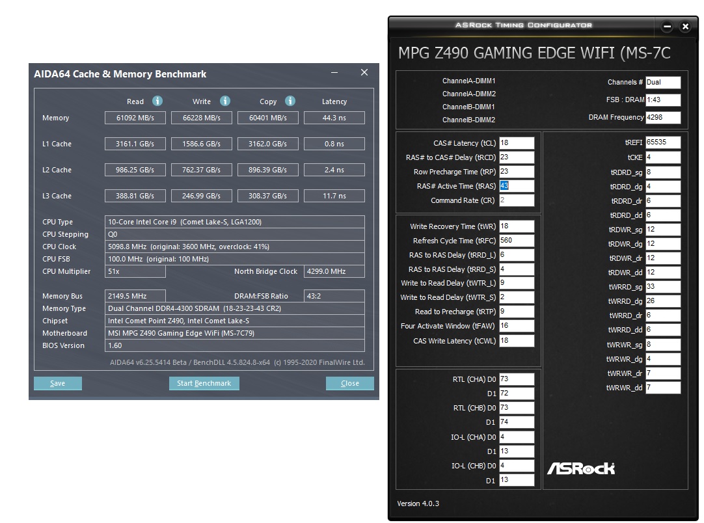The width and height of the screenshot is (704, 523).
Task: Click the FSB : DRAM 1:43 field
Action: coord(663,100)
